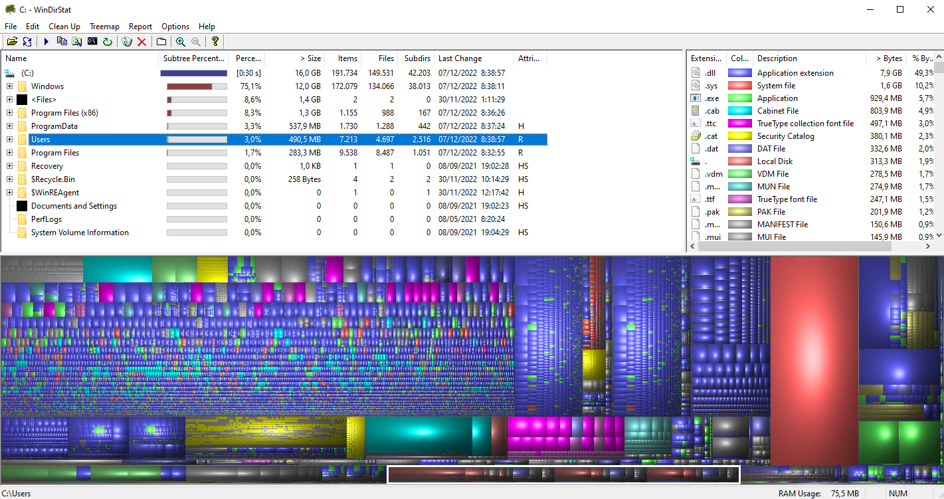Viewport: 944px width, 499px height.
Task: Open the Help menu
Action: pyautogui.click(x=207, y=27)
